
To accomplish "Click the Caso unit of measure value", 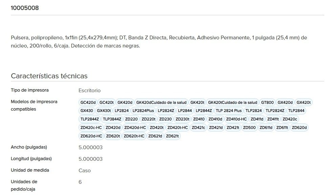I will [85, 171].
